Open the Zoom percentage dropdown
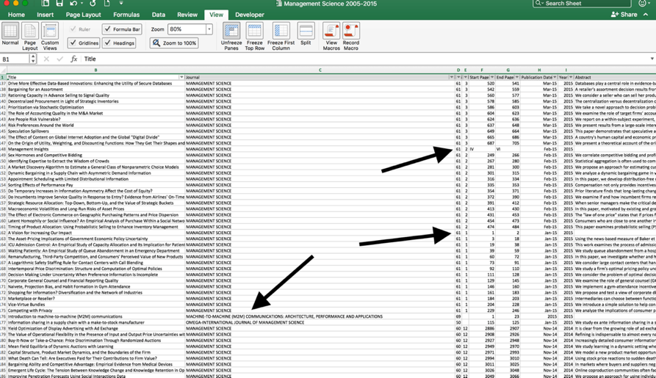The height and width of the screenshot is (378, 656). click(x=209, y=29)
